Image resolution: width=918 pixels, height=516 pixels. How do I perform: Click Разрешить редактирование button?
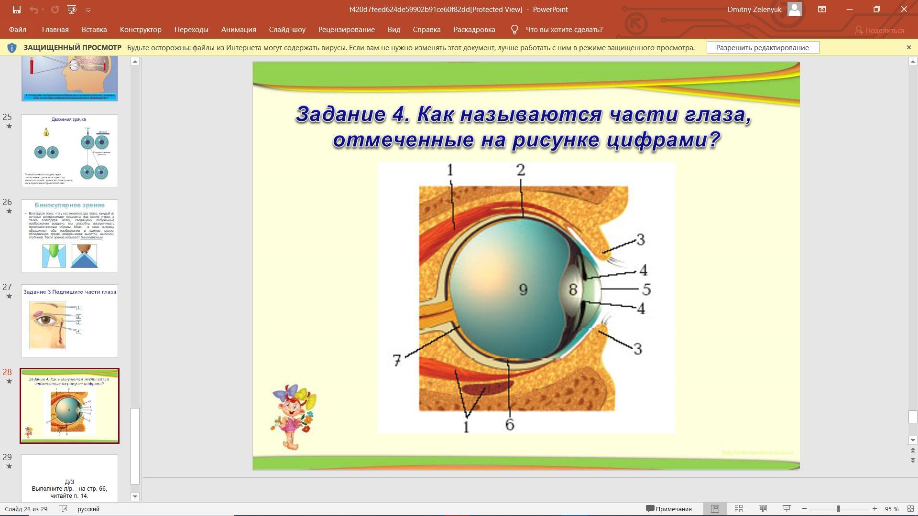coord(762,48)
